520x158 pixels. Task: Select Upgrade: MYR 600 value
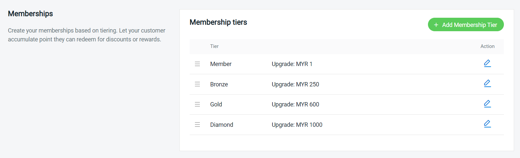[x=295, y=104]
